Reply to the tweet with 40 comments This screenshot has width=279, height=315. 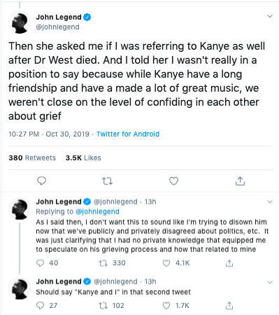pos(40,263)
